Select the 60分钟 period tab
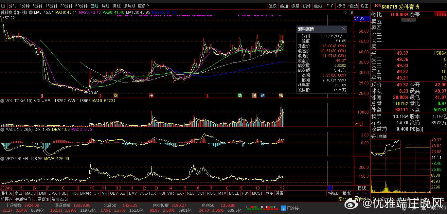Viewport: 447px width, 214px height. (x=81, y=6)
